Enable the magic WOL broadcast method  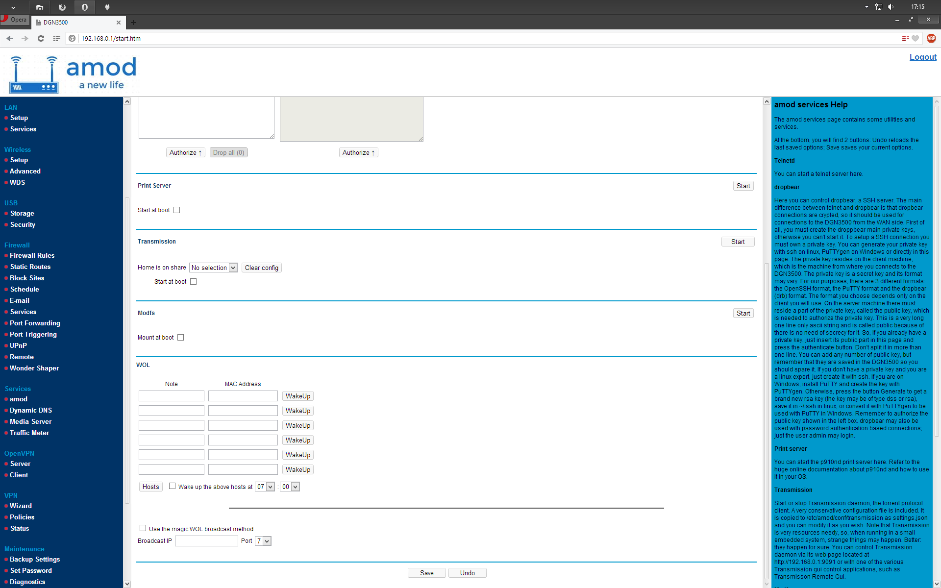coord(143,528)
